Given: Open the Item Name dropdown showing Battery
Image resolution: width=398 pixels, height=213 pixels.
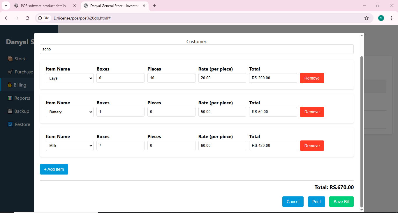Looking at the screenshot, I should click(x=69, y=112).
